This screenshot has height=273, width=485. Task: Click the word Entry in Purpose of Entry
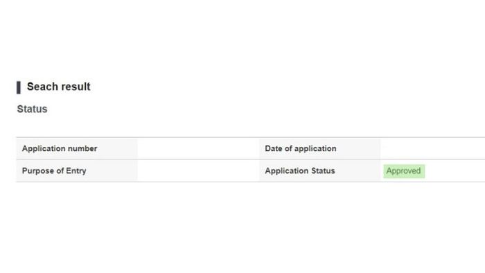point(76,171)
